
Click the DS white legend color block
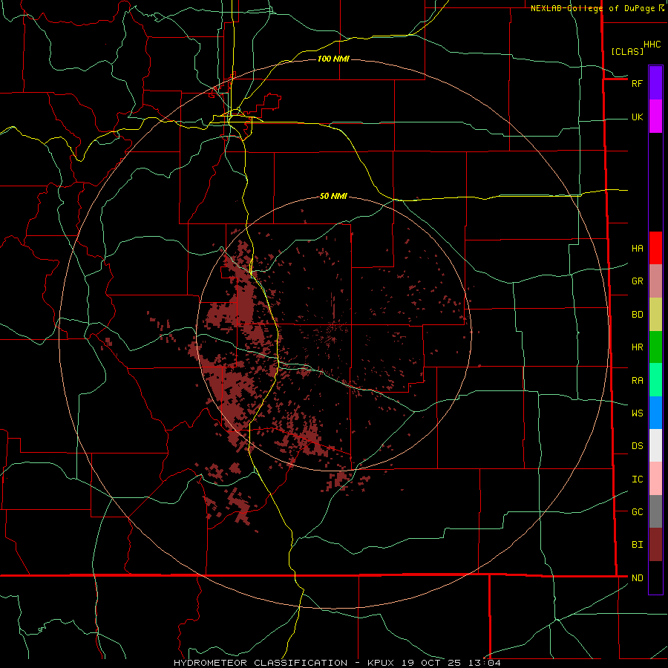pyautogui.click(x=655, y=445)
